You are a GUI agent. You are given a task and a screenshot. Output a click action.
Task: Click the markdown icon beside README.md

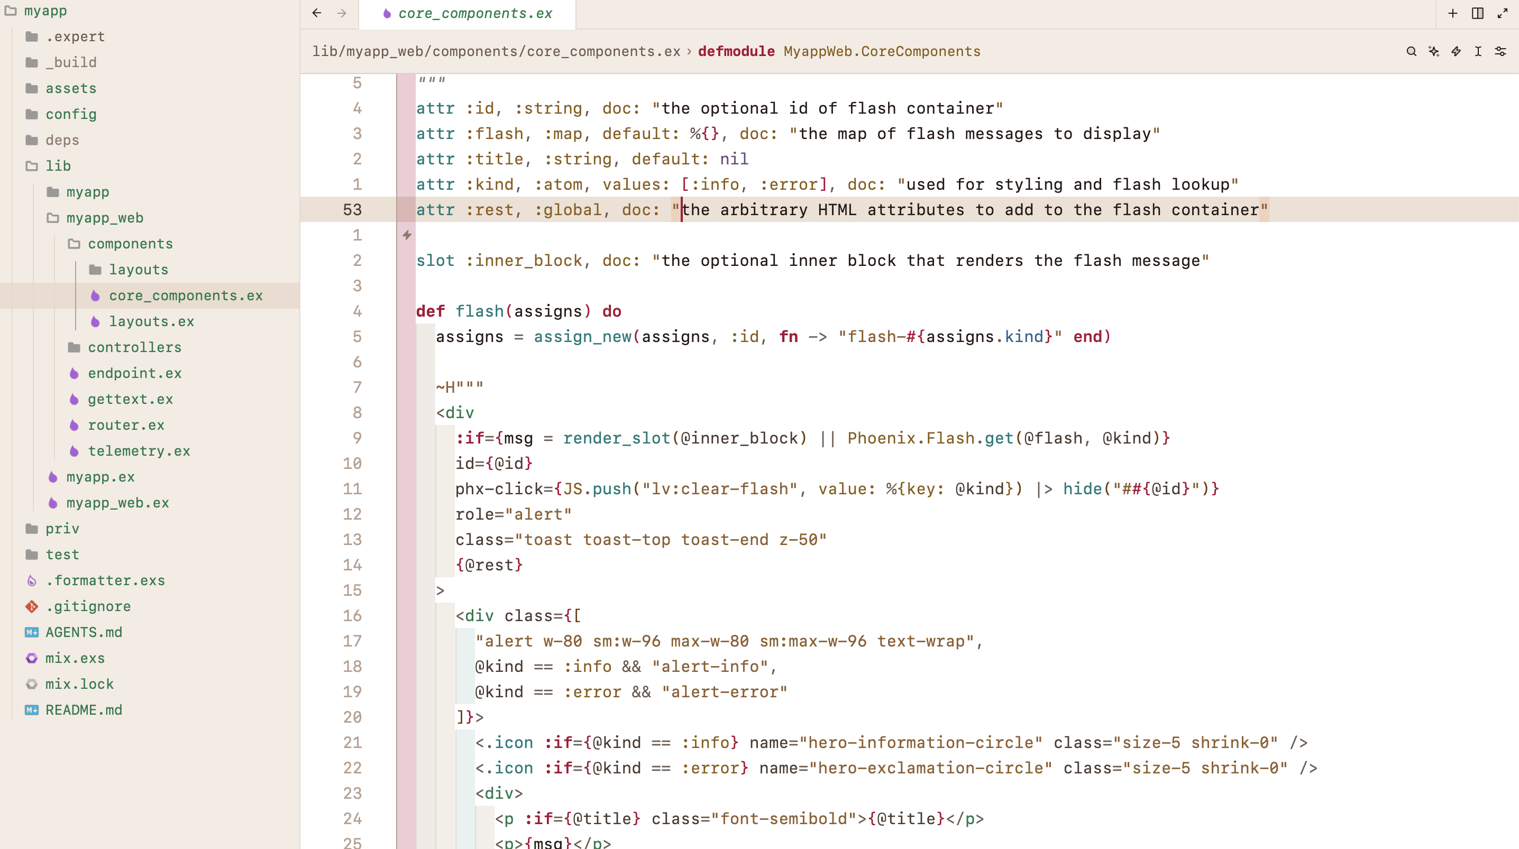point(32,710)
